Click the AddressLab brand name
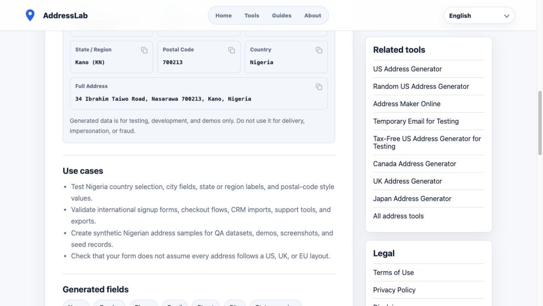The height and width of the screenshot is (306, 543). click(x=65, y=15)
